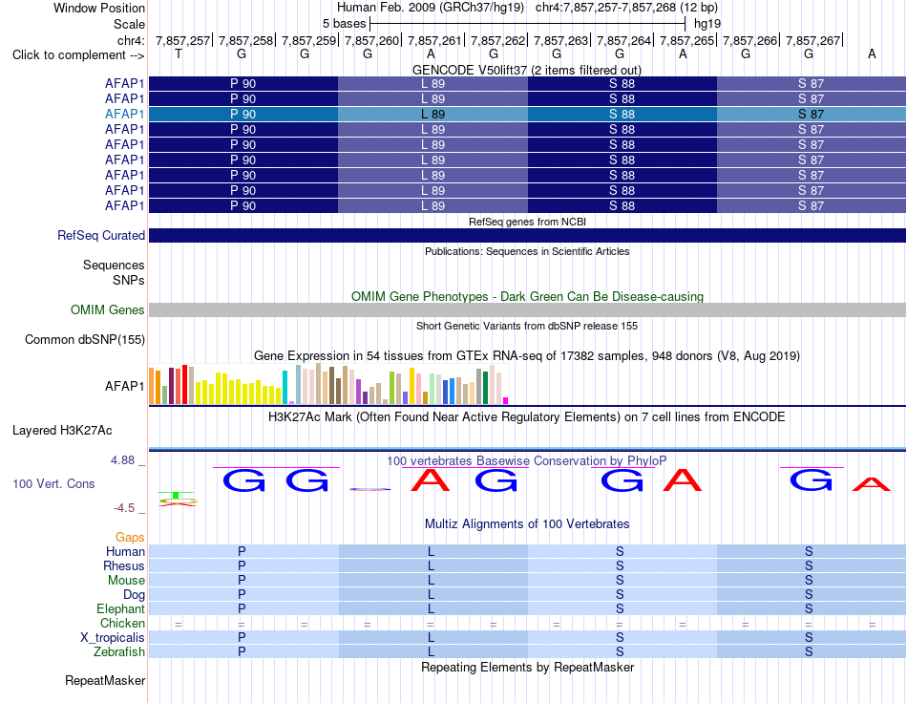The width and height of the screenshot is (907, 703).
Task: Open 'Multiz Alignments of 100 Vertebrates' title
Action: point(527,524)
